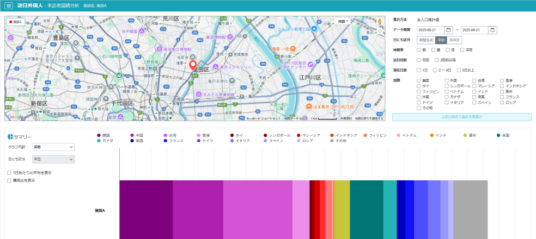Click the 韓国 legend dot in chart
This screenshot has width=536, height=239.
pos(99,135)
